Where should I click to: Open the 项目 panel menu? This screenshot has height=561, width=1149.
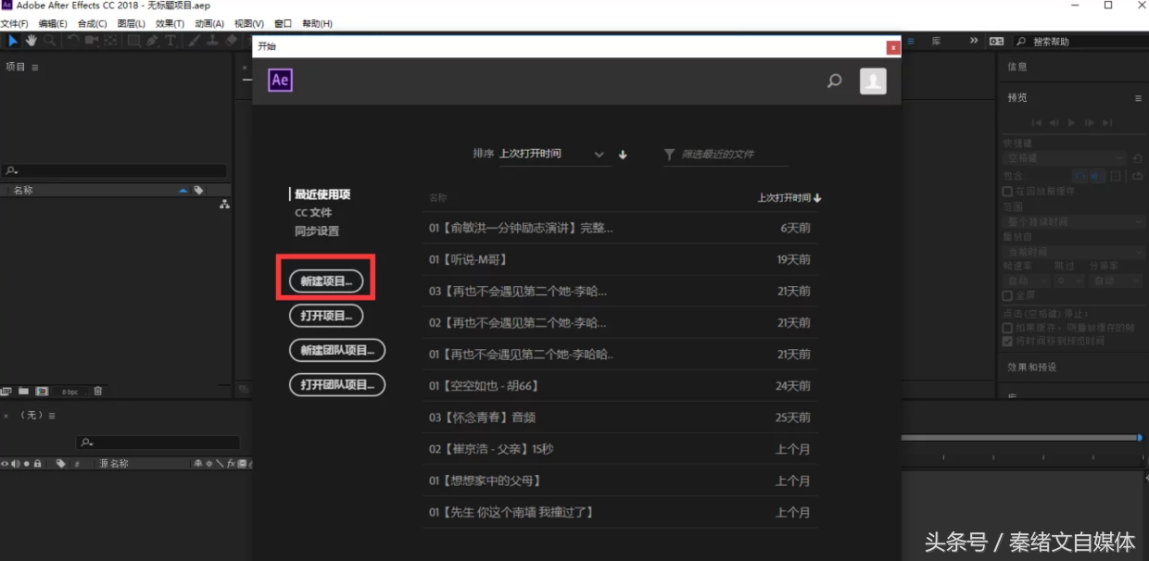click(x=35, y=68)
